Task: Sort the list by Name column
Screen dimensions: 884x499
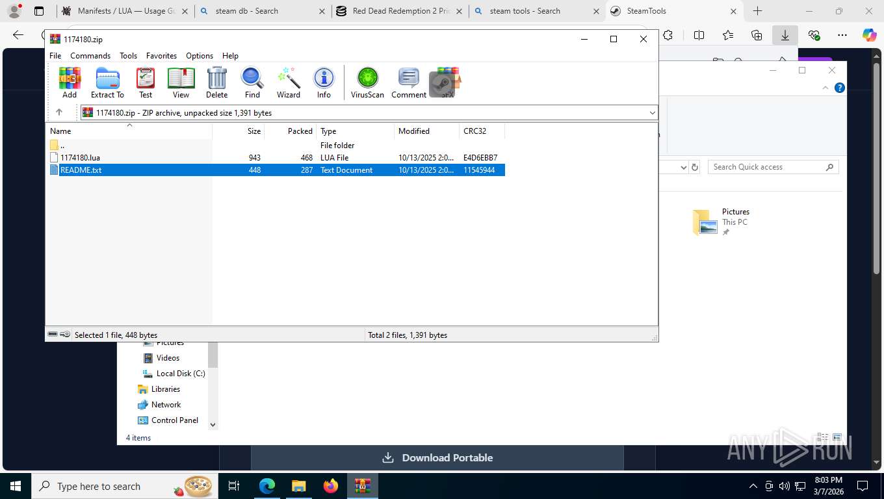Action: [x=129, y=131]
